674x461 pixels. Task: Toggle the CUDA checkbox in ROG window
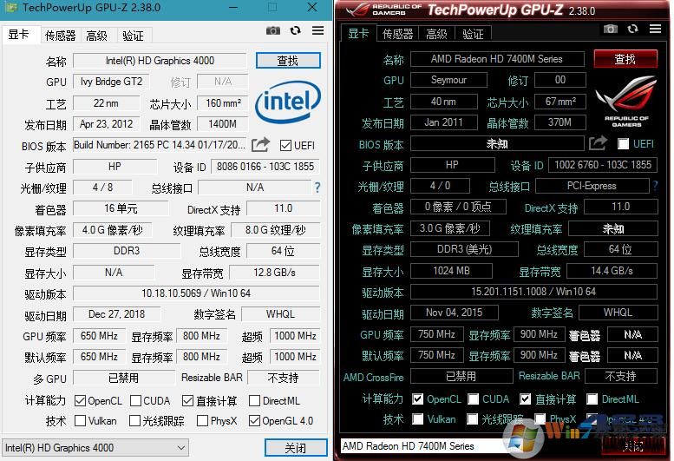tap(474, 399)
